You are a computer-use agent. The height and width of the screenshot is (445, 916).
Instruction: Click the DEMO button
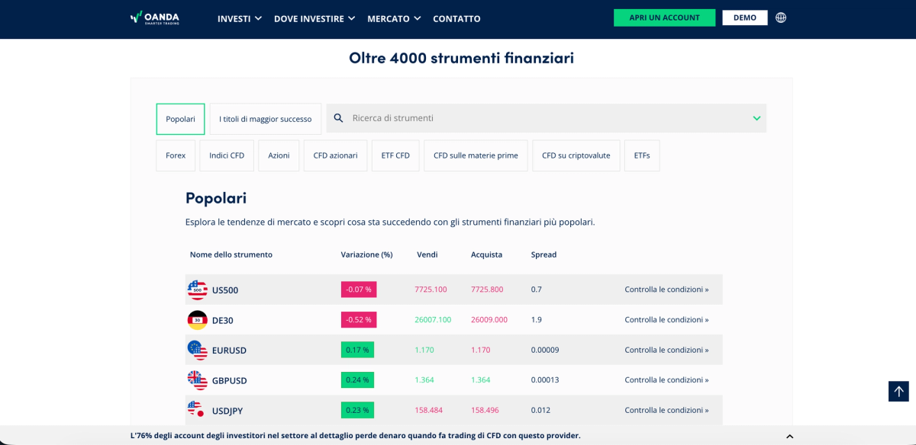coord(745,18)
